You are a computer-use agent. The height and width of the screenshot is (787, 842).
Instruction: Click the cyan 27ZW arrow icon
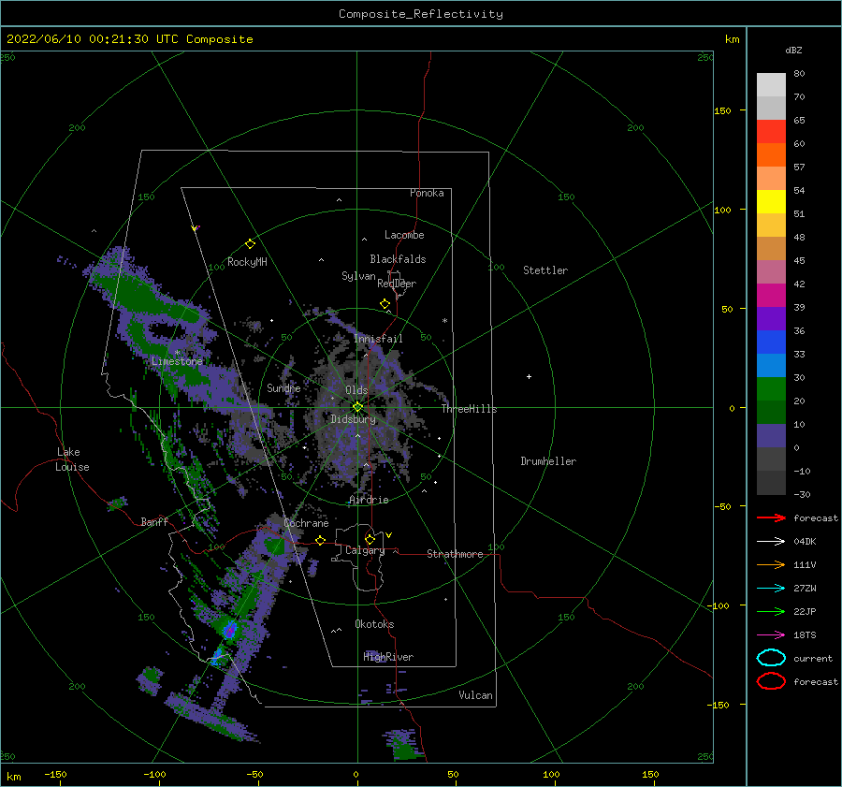tap(771, 588)
